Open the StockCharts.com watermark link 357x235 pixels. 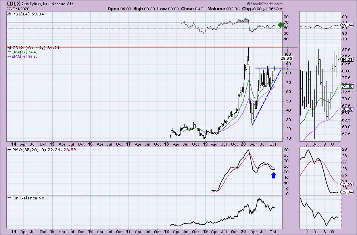pyautogui.click(x=265, y=4)
